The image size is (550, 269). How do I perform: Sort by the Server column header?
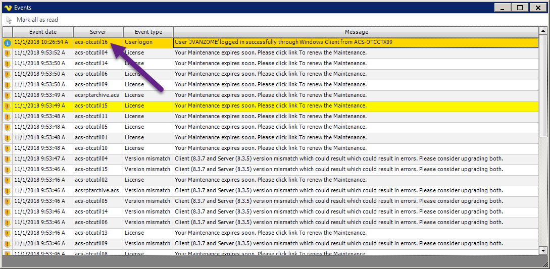[x=98, y=32]
